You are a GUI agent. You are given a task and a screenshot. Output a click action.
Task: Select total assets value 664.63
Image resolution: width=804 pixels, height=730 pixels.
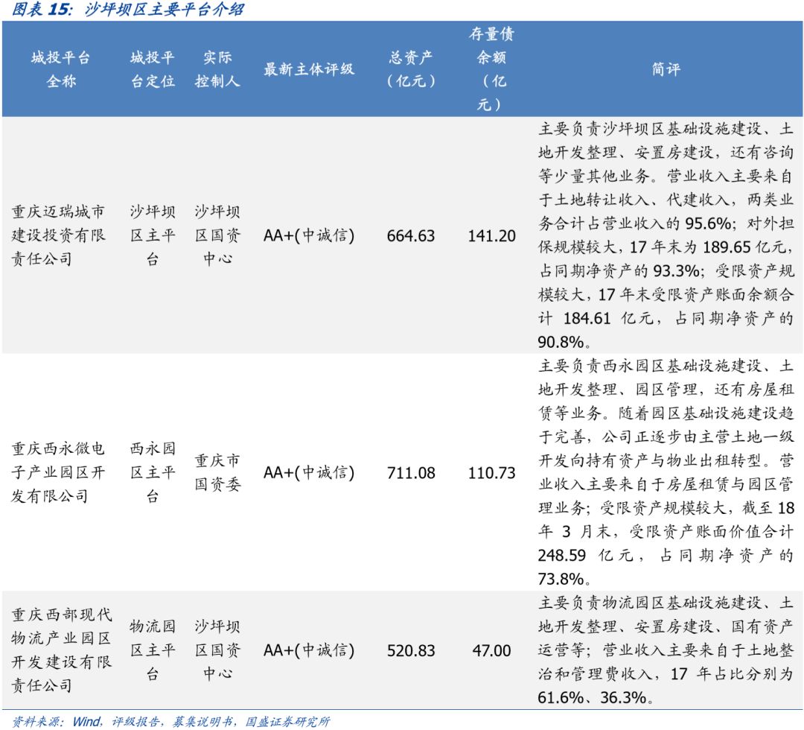coord(411,236)
